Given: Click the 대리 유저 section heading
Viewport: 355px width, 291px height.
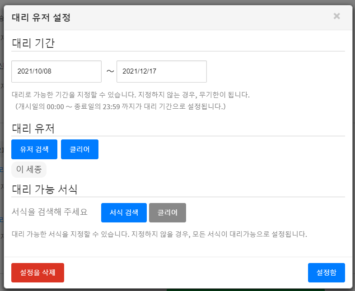Looking at the screenshot, I should 33,128.
